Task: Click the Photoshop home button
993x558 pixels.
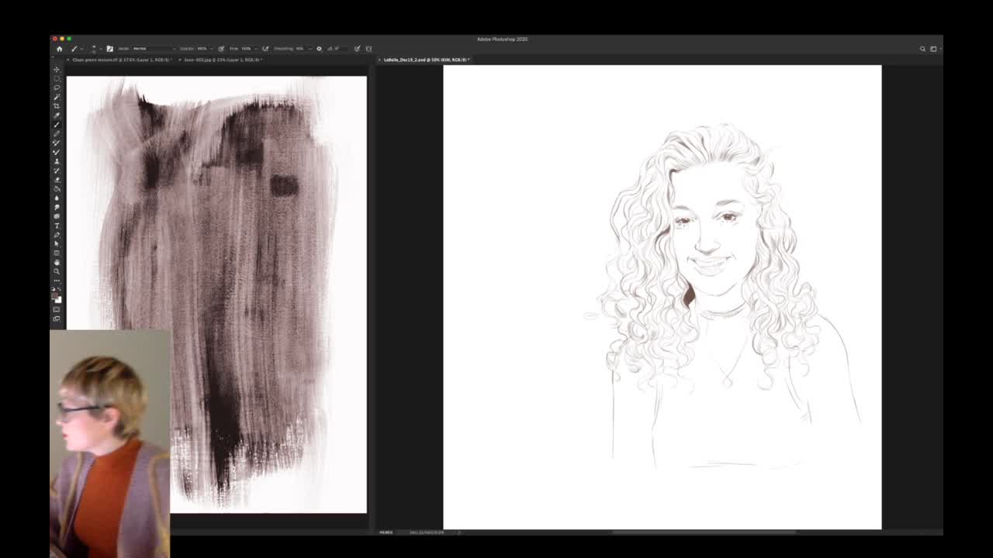Action: point(59,48)
